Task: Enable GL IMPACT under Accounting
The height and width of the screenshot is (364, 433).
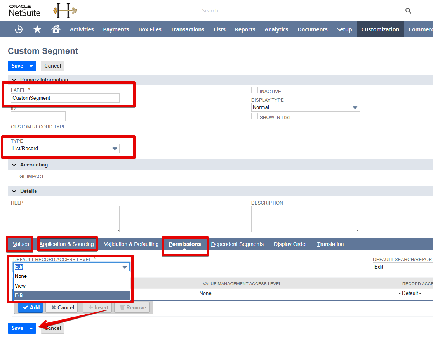Action: pos(14,175)
